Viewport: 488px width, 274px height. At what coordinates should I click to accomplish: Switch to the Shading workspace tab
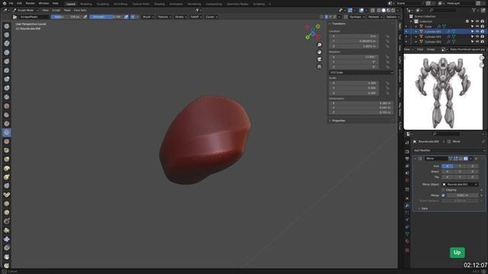coord(159,4)
